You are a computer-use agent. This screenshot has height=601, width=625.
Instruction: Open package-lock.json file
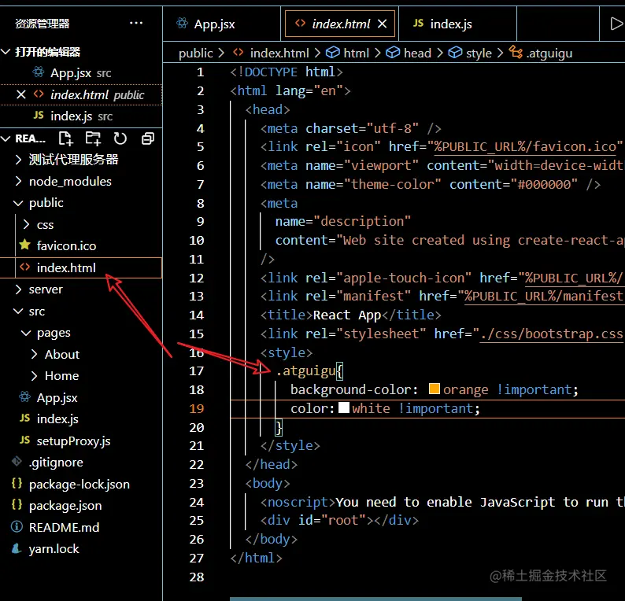(81, 485)
